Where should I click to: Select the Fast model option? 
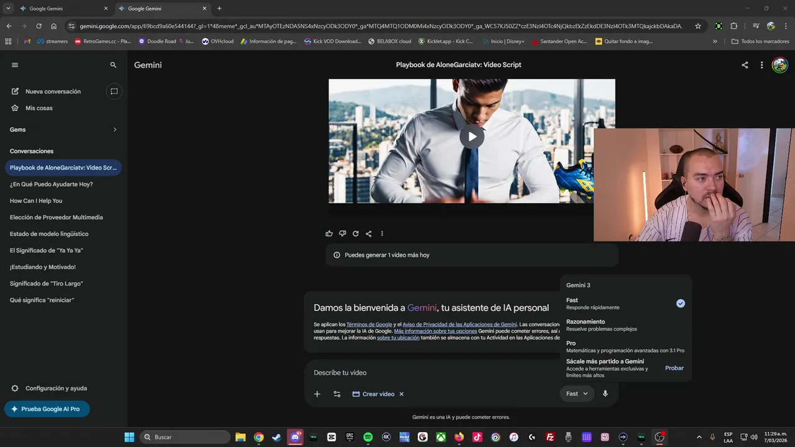coord(625,304)
